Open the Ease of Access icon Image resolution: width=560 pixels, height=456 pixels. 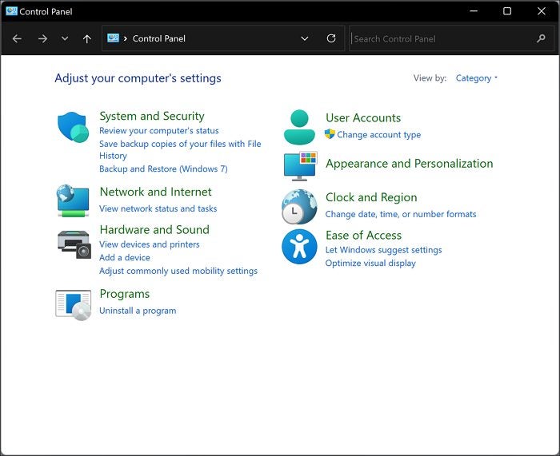click(300, 246)
